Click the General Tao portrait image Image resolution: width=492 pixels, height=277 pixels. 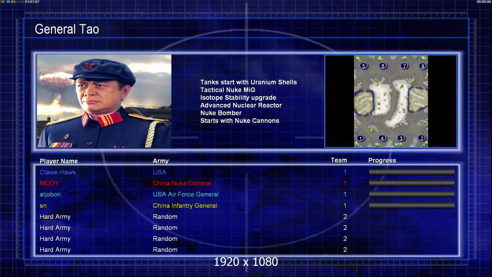(x=104, y=101)
